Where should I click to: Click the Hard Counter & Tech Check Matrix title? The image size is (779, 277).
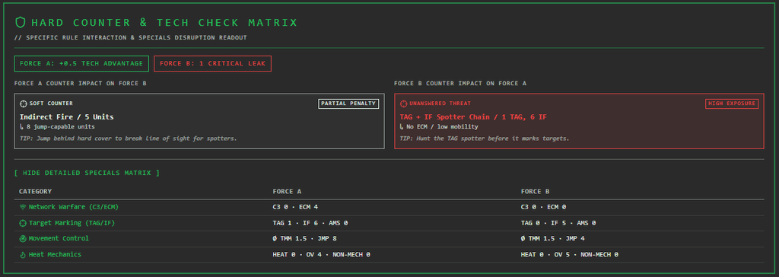164,22
